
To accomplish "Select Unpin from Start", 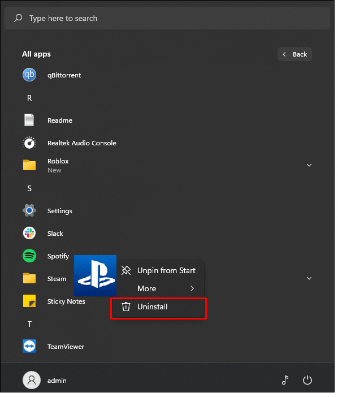I will (x=159, y=272).
